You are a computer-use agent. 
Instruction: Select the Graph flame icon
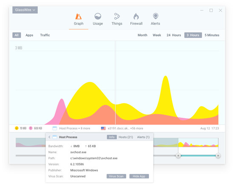tap(79, 17)
